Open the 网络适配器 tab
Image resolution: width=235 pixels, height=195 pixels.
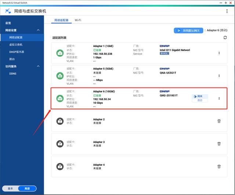click(61, 20)
